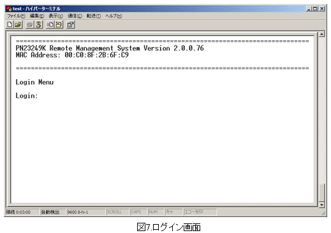331x233 pixels.
Task: Open the ヘルプ(H) menu
Action: click(x=114, y=16)
